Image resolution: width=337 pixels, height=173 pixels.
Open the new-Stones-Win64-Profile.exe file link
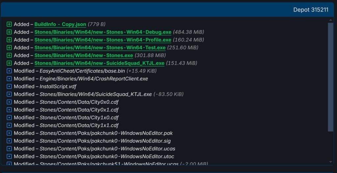(103, 40)
